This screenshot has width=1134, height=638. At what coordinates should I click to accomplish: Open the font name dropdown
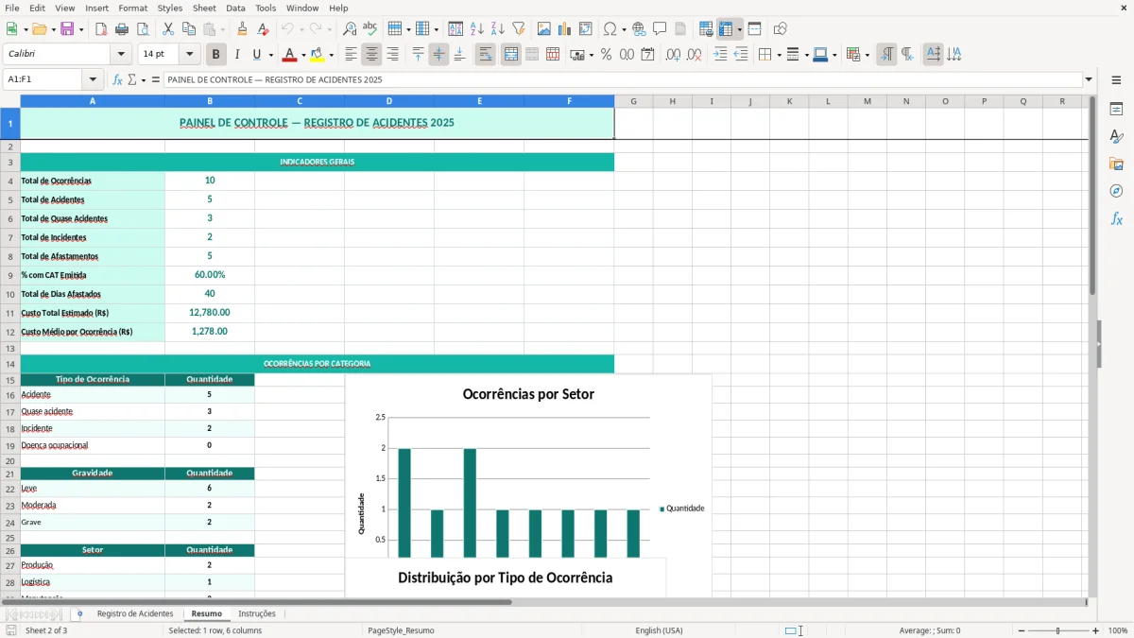[121, 55]
